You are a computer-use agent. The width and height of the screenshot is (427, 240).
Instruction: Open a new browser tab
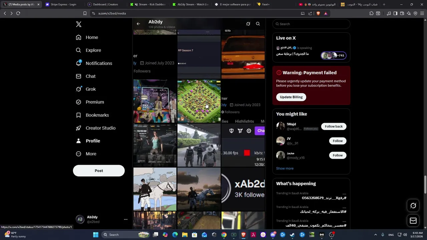(384, 4)
